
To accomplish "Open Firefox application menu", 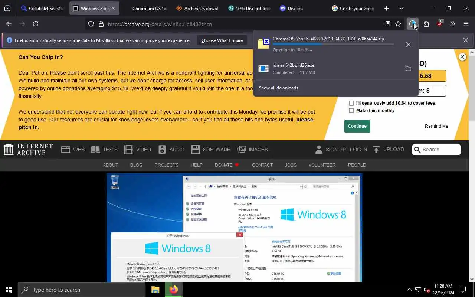I will [x=466, y=24].
